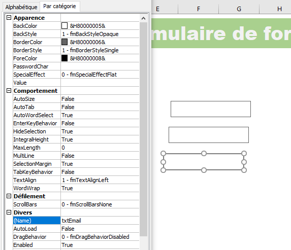The image size is (291, 250).
Task: Click the properties scrollbar up arrow
Action: (143, 18)
